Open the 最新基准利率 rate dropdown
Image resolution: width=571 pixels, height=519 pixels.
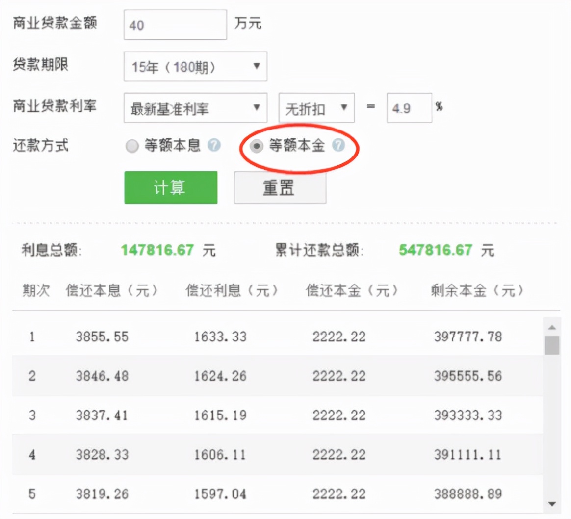pos(195,108)
